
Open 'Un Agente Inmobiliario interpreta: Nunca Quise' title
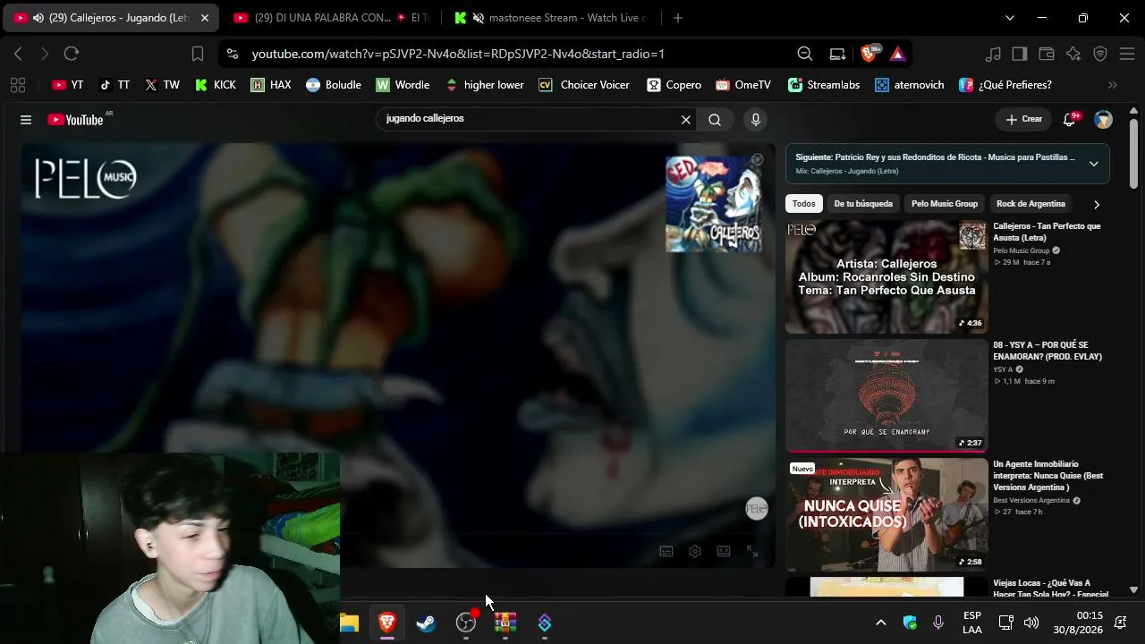(x=1048, y=476)
